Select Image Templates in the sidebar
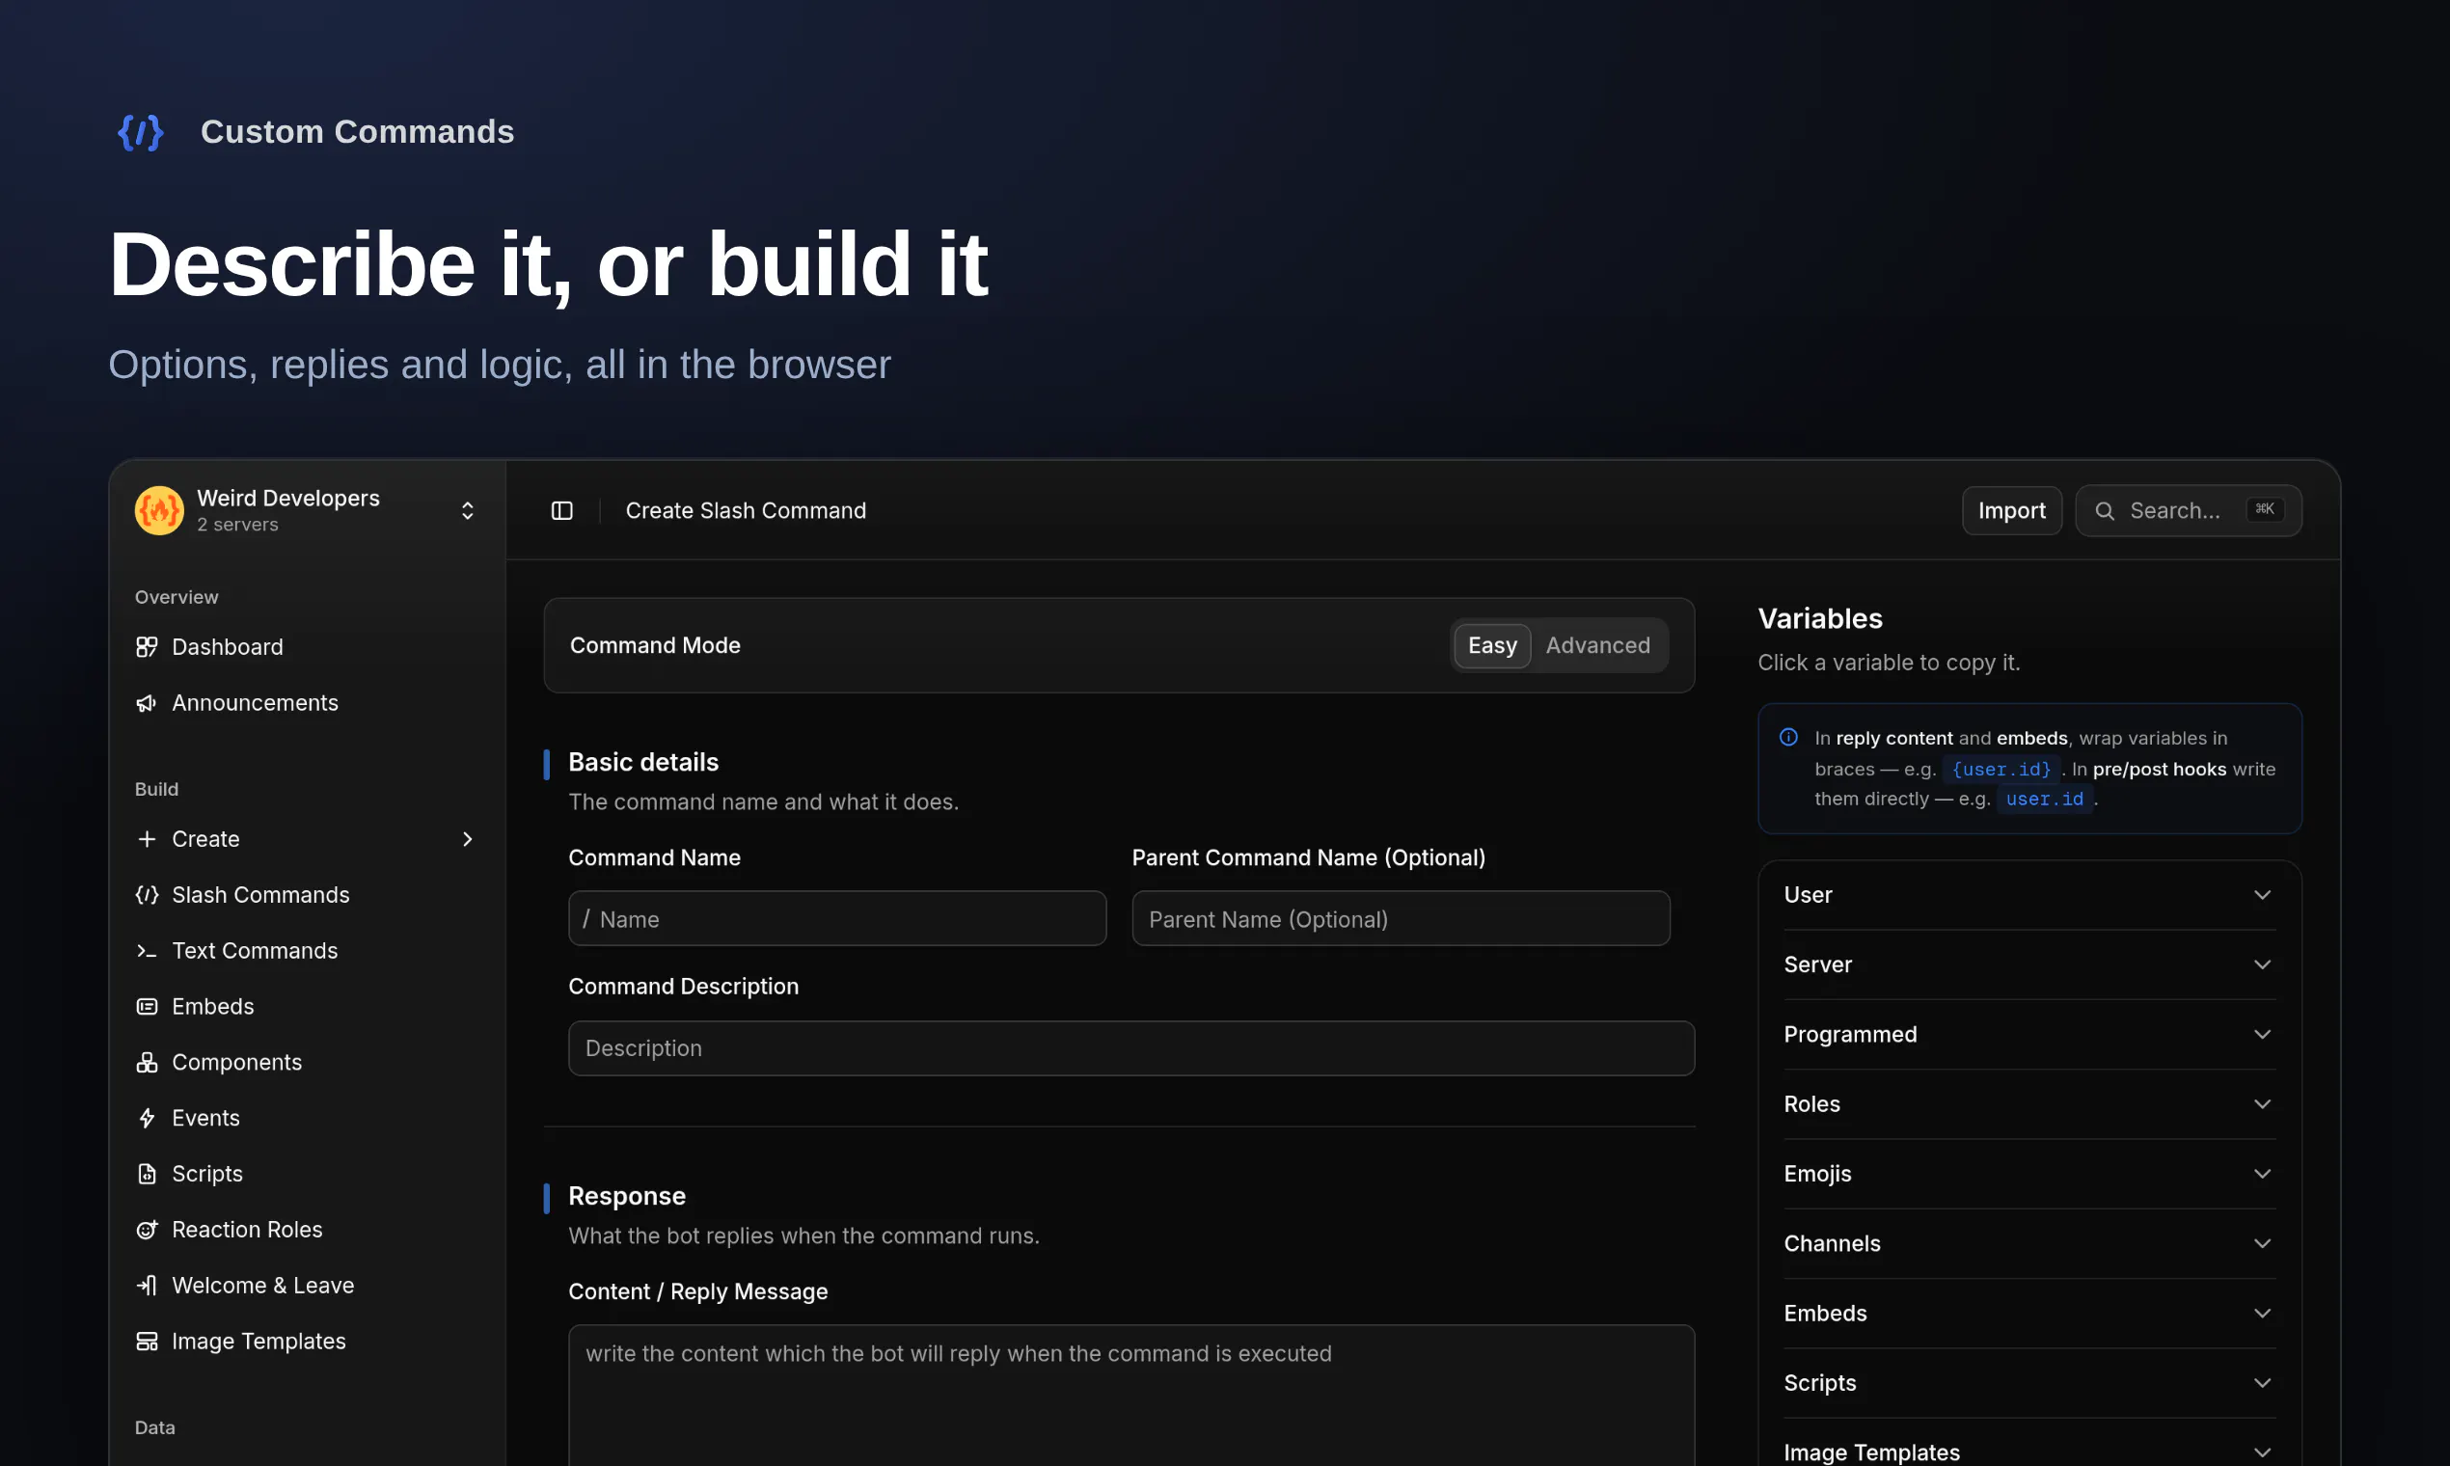Viewport: 2450px width, 1466px height. (308, 1341)
